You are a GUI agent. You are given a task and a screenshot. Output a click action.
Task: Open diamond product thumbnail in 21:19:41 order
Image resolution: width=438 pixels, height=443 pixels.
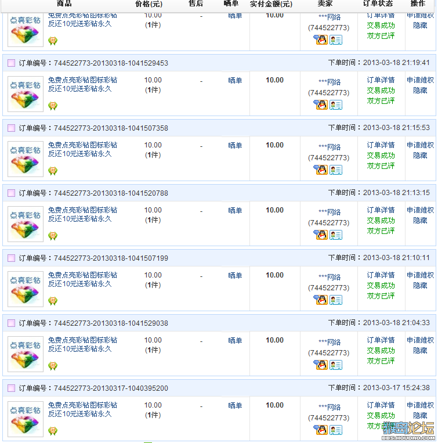tap(26, 94)
